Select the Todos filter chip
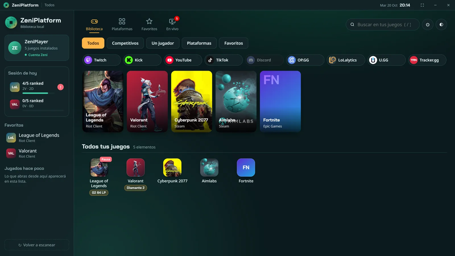The height and width of the screenshot is (256, 455). pyautogui.click(x=93, y=43)
